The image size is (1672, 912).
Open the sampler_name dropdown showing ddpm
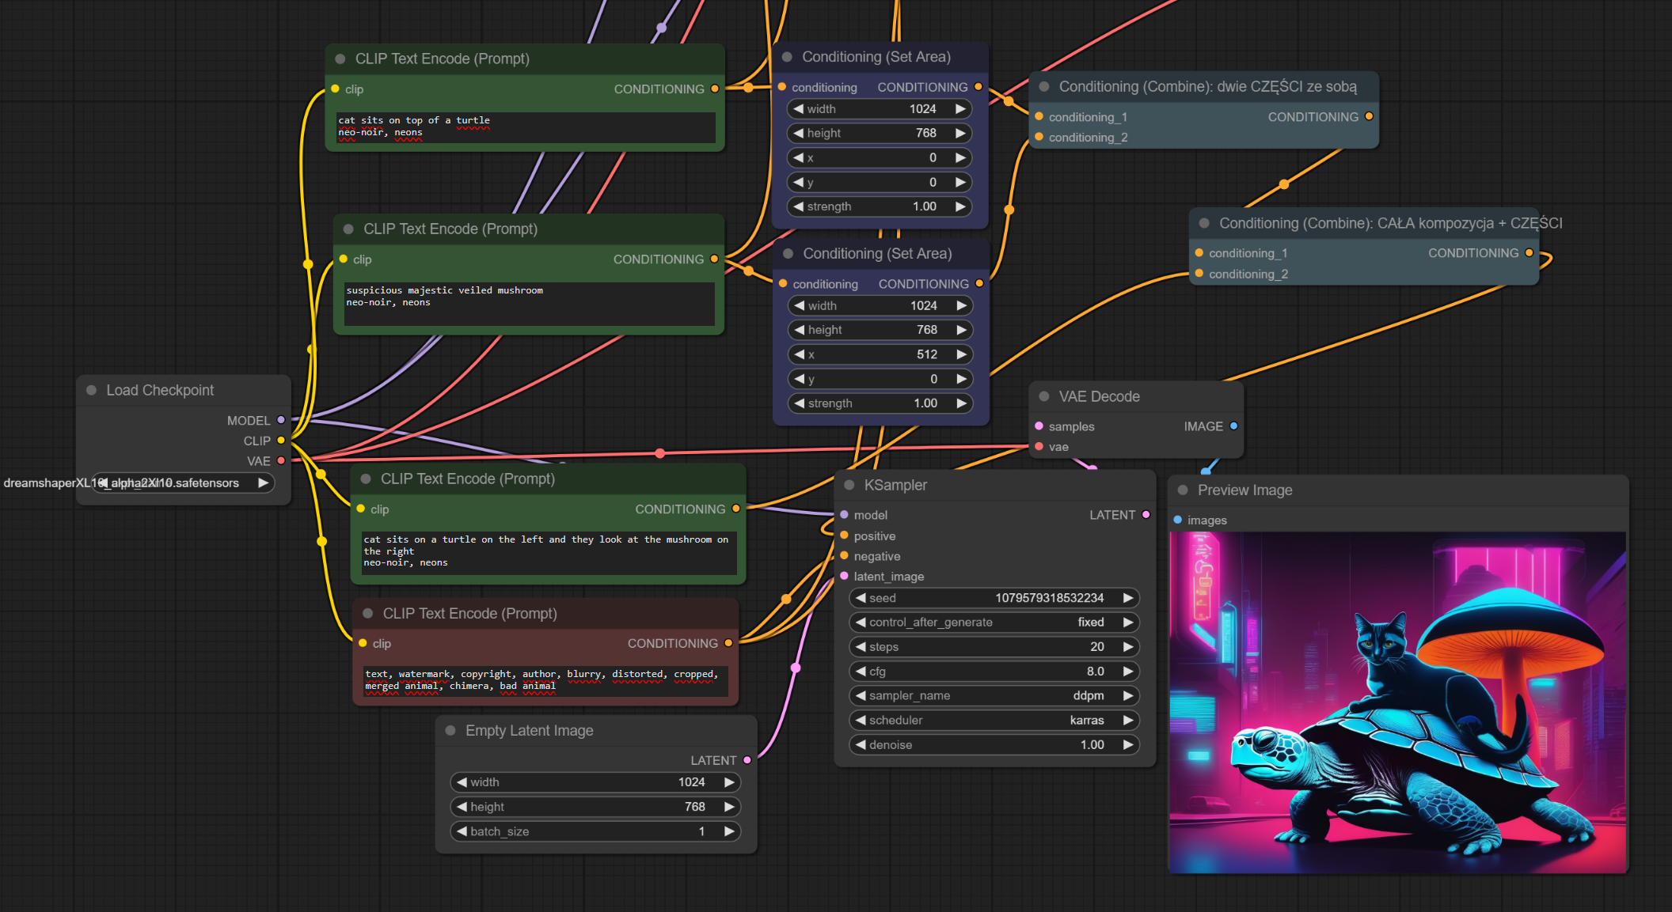click(994, 695)
